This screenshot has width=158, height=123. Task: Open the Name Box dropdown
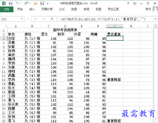[x=22, y=19]
